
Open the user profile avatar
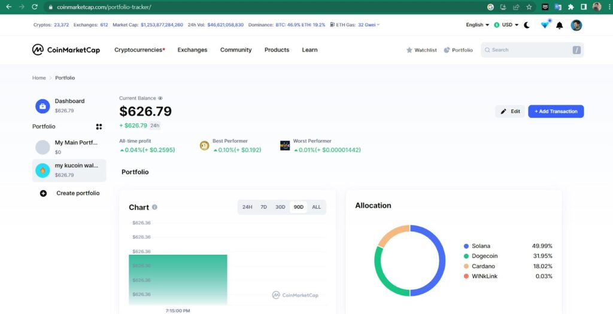tap(576, 25)
